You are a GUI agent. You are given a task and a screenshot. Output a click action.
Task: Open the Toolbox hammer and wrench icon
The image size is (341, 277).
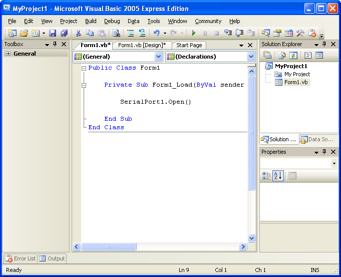tap(300, 33)
